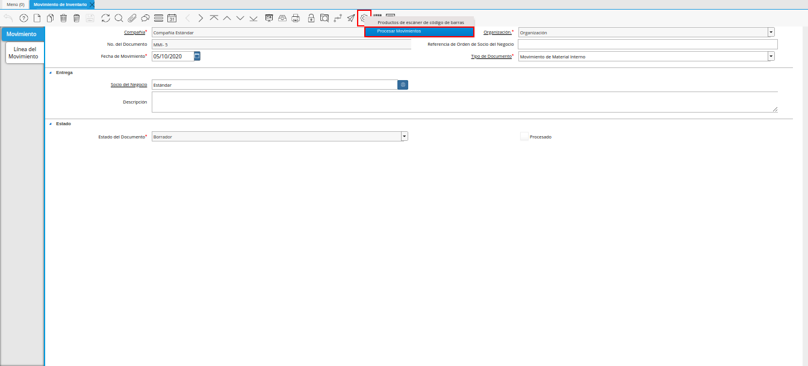Toggle grid view with the rows icon
This screenshot has width=808, height=366.
(158, 18)
